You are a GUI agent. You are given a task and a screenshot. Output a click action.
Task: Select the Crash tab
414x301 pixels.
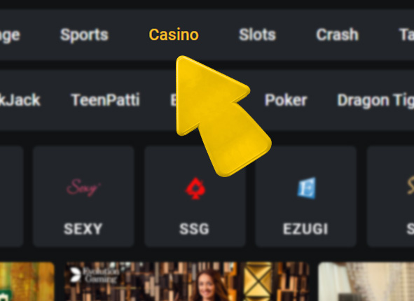(338, 34)
